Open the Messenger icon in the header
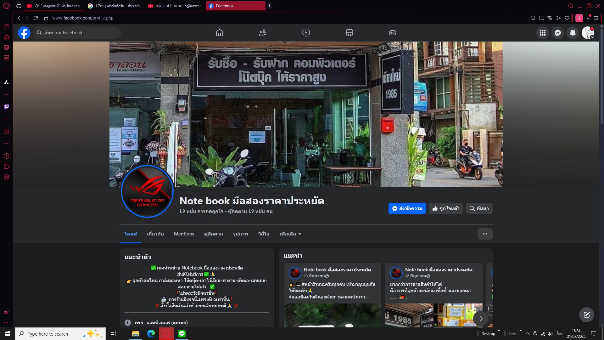604x340 pixels. 558,33
